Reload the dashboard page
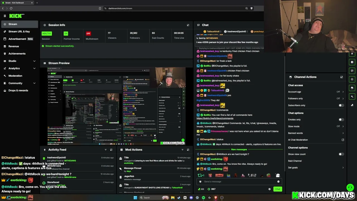Screen dimensions: 357x201 click(x=11, y=8)
